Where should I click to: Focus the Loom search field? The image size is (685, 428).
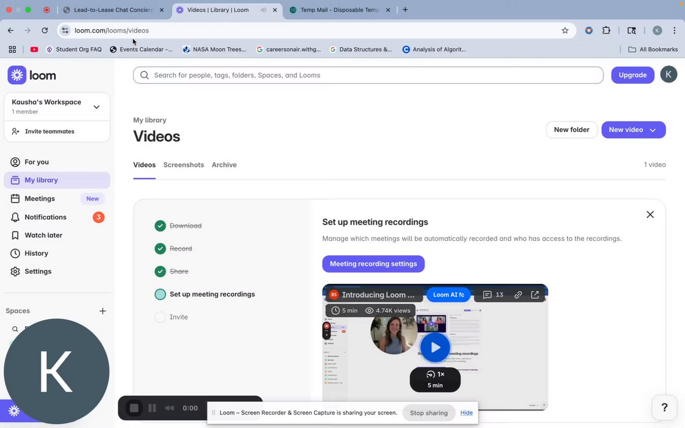coord(368,75)
